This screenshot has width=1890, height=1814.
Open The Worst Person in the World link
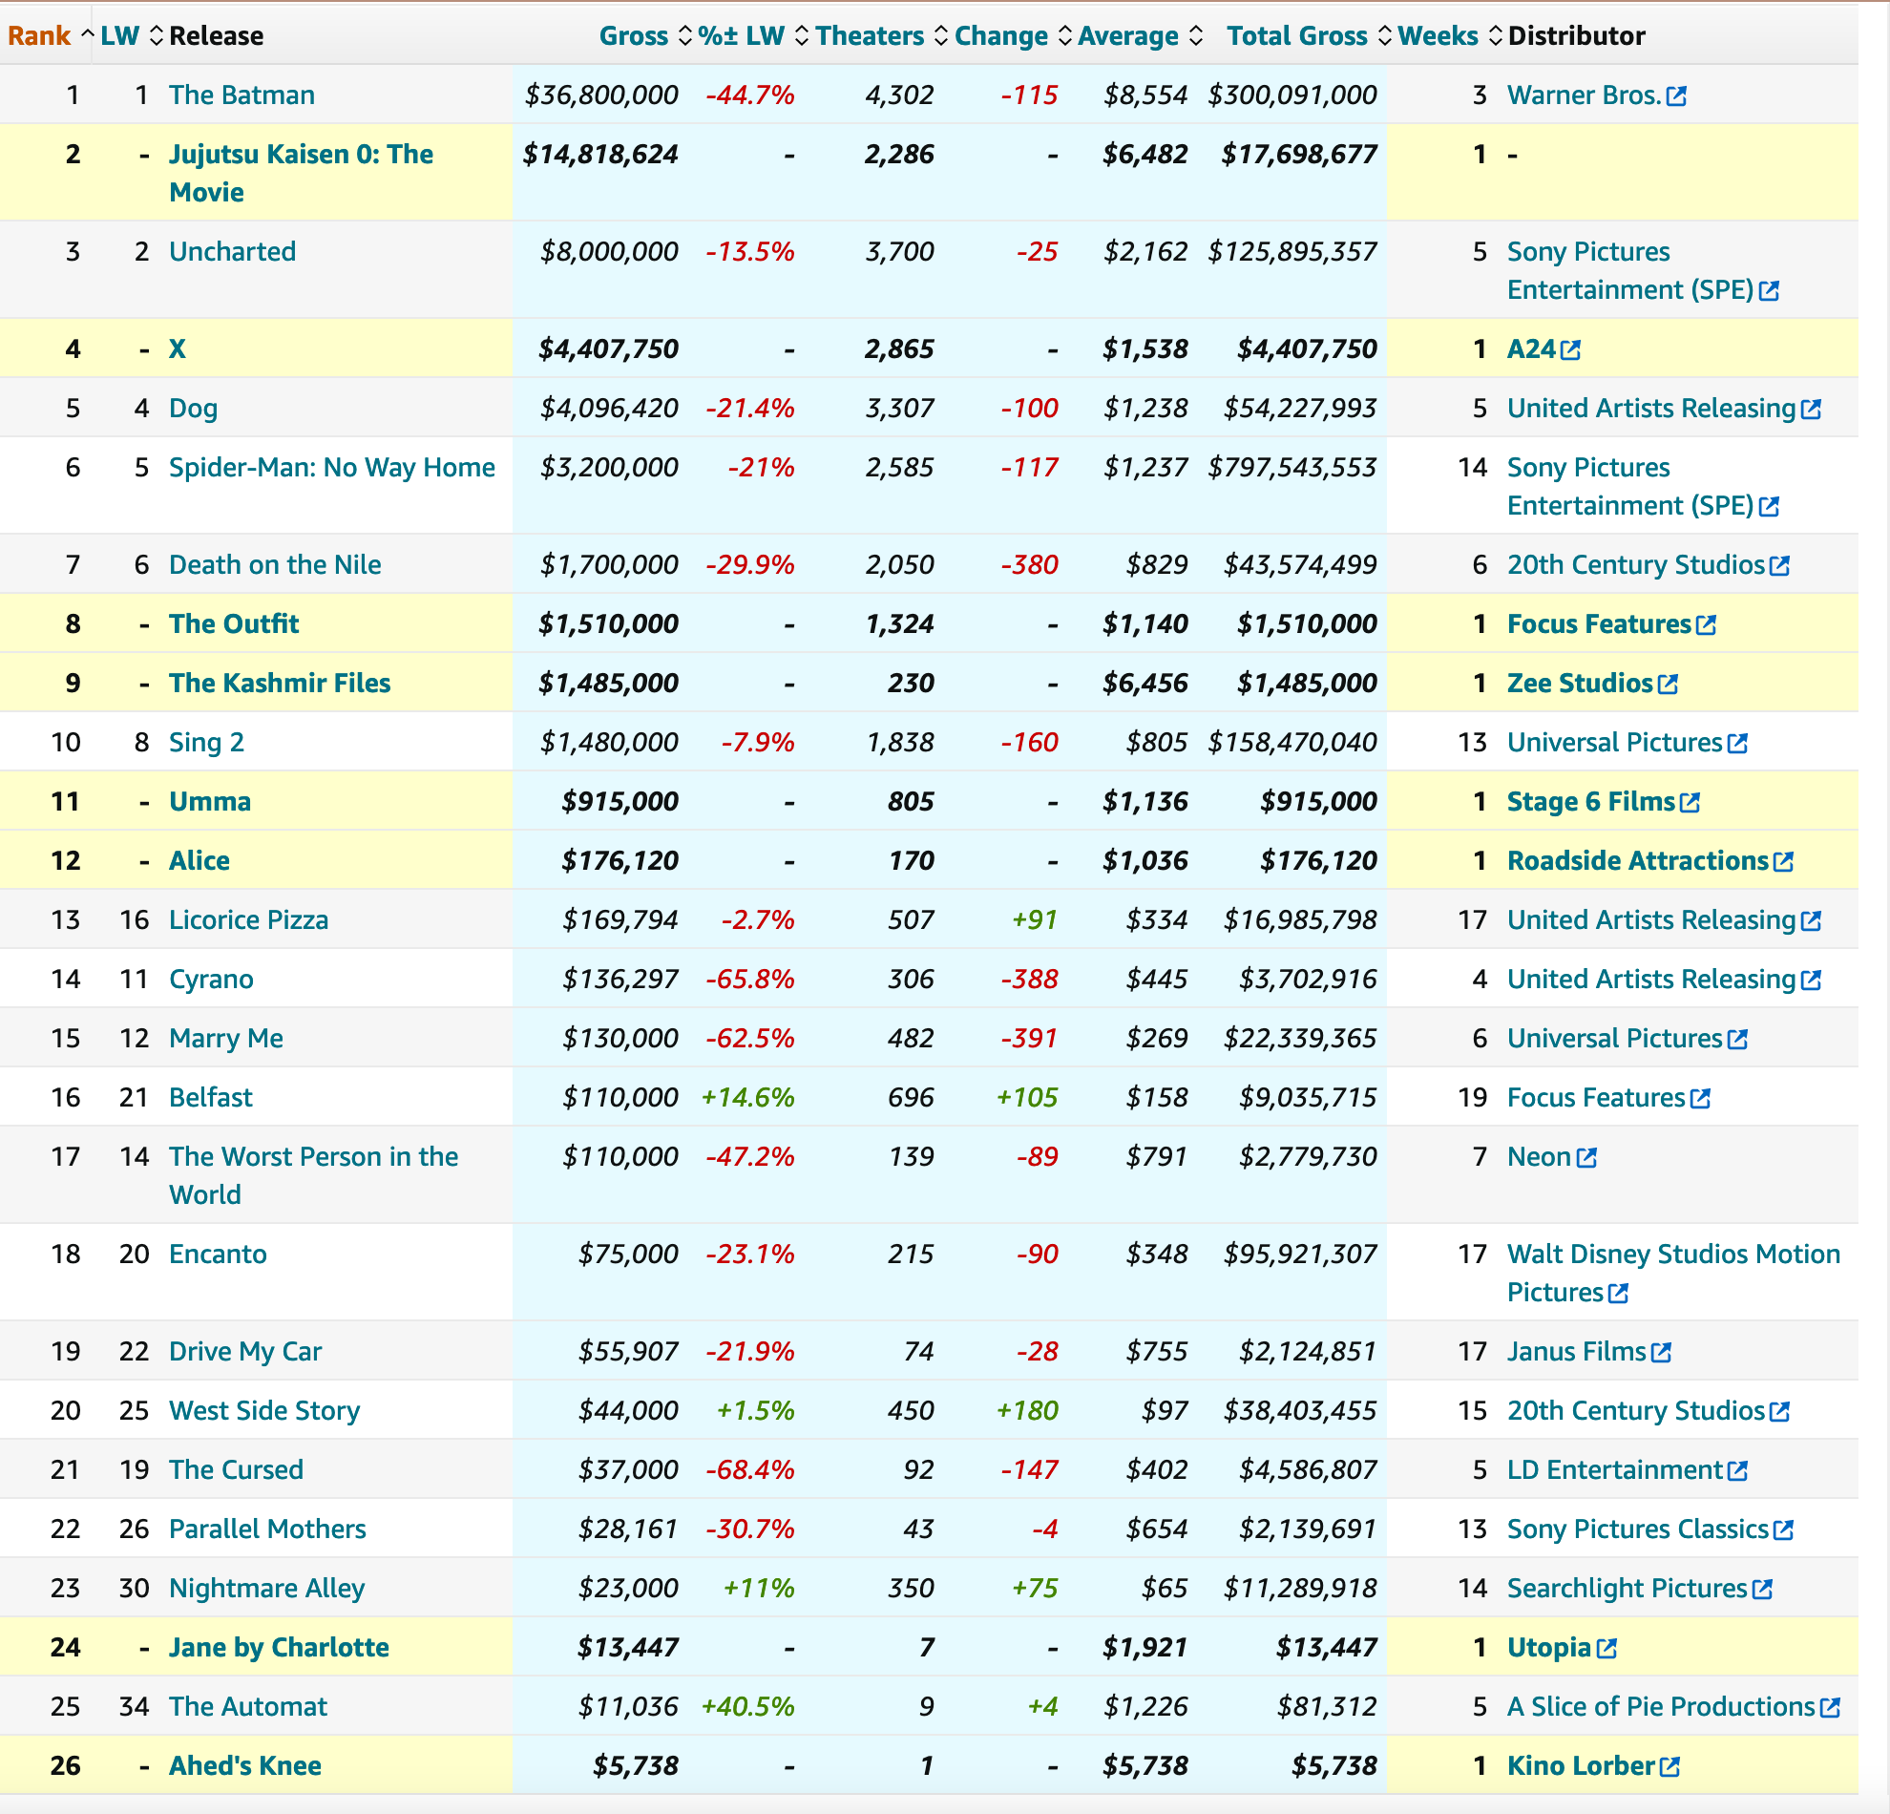pos(313,1174)
